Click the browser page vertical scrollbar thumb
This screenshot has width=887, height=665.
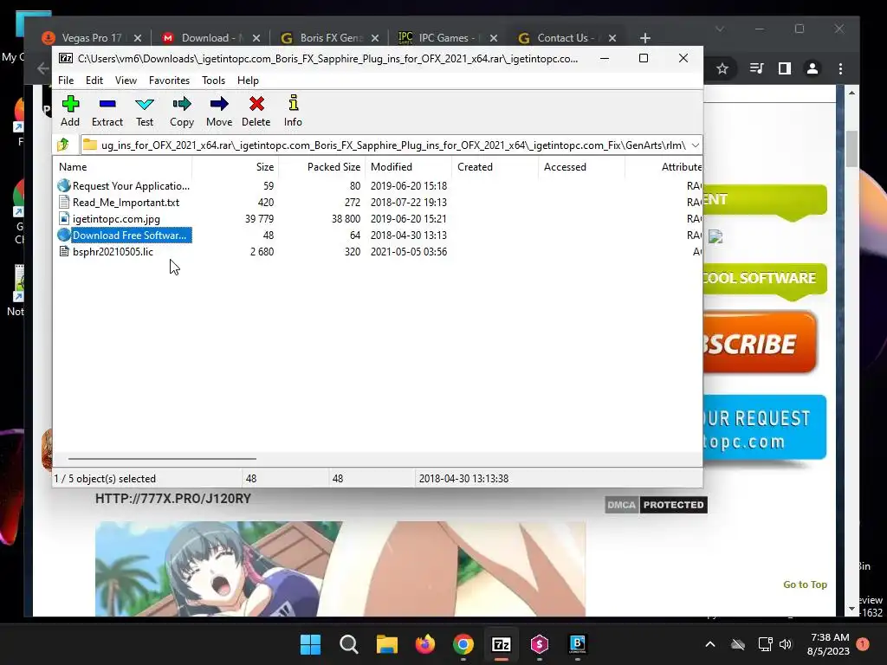pyautogui.click(x=852, y=149)
